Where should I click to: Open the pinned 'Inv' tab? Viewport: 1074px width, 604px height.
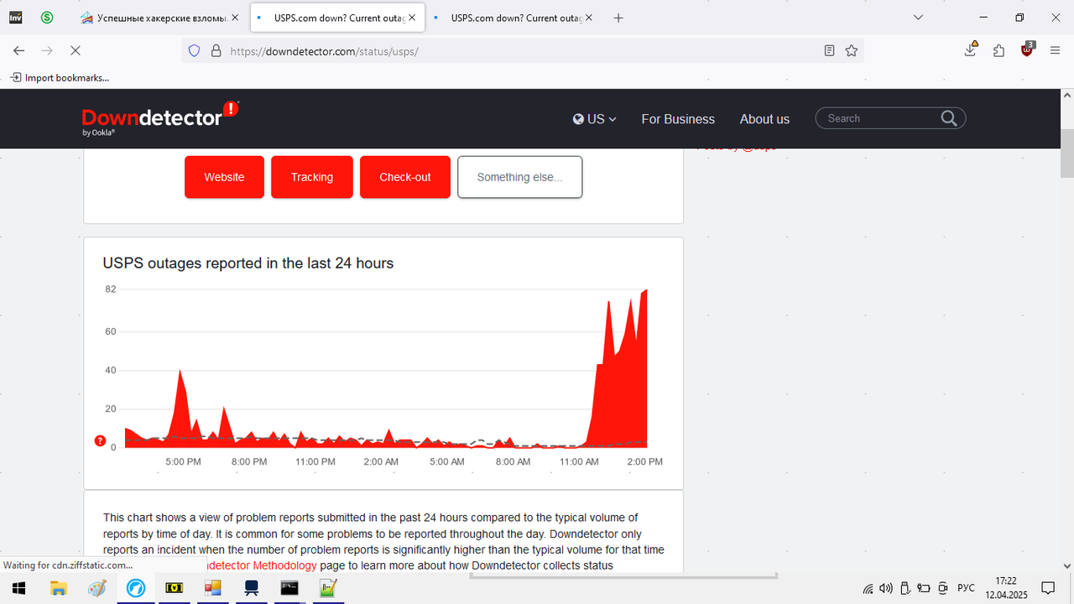coord(16,17)
